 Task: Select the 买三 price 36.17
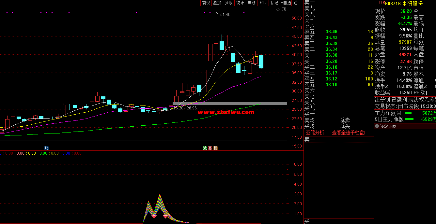pos(332,73)
